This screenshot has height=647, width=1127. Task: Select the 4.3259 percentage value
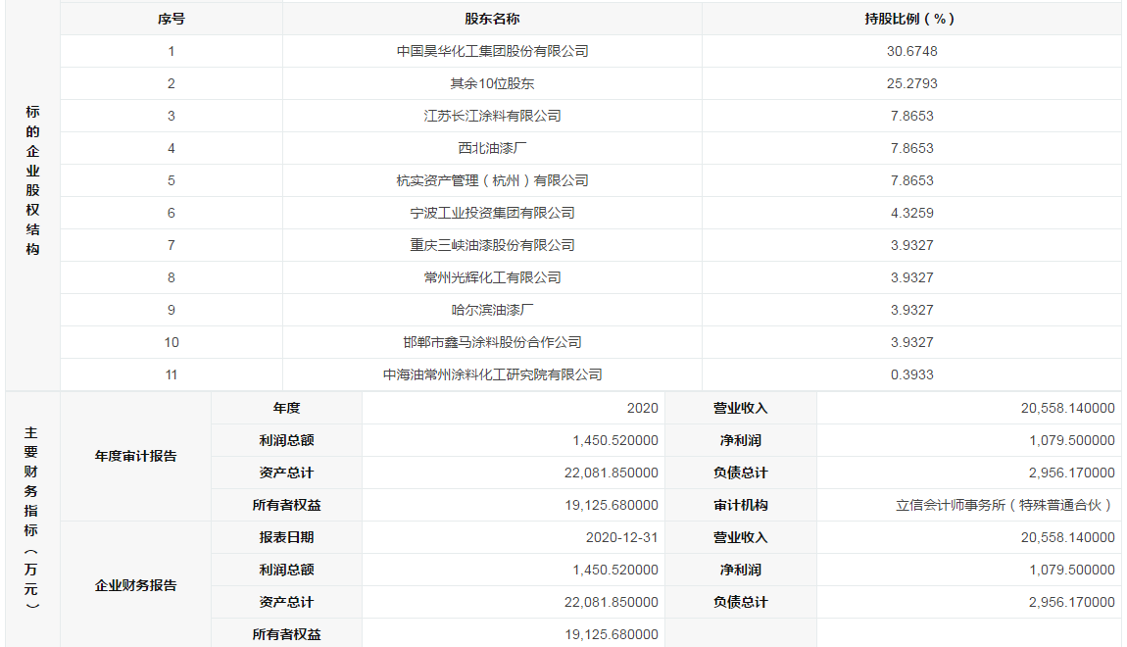[x=912, y=213]
